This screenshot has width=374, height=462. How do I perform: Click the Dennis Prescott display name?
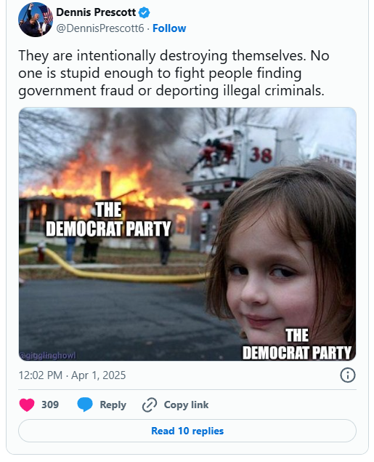tap(96, 12)
